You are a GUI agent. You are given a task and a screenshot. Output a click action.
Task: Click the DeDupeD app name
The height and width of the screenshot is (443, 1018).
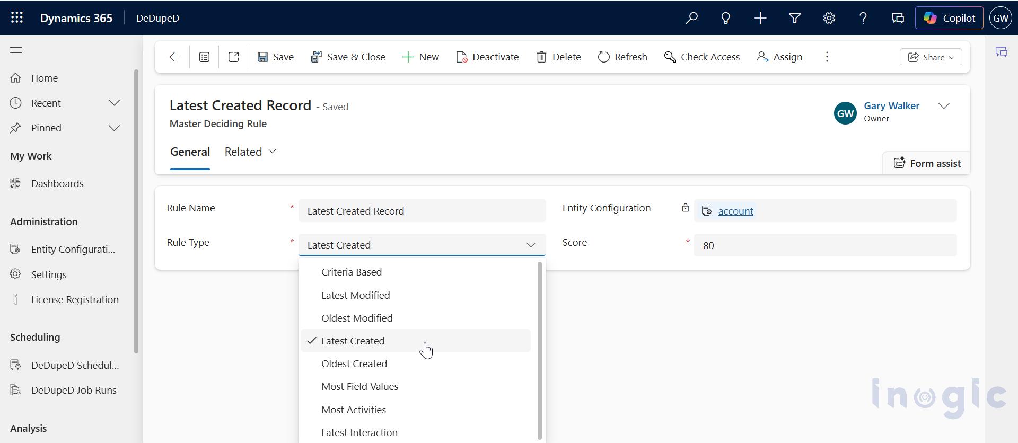click(157, 18)
